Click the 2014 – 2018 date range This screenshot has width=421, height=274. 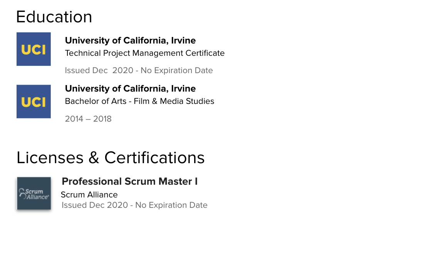(88, 119)
